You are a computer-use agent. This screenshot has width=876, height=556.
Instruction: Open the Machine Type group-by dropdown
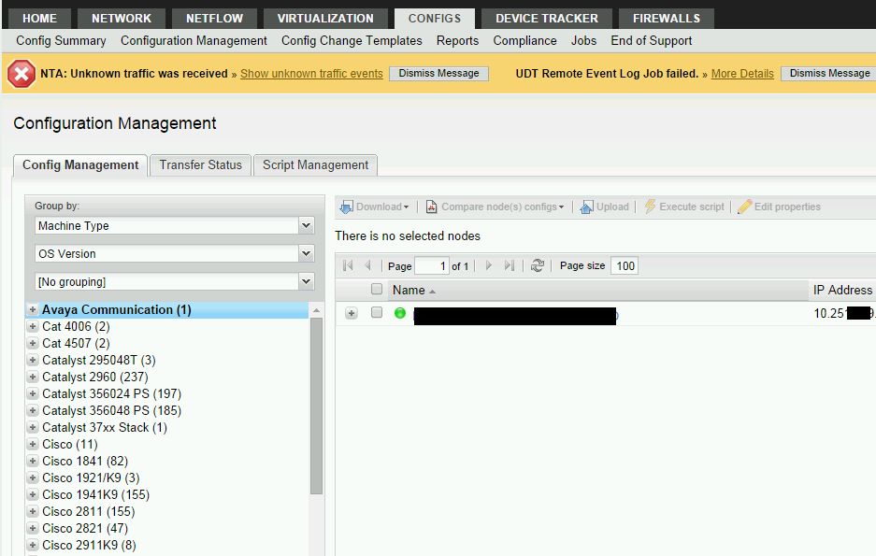point(306,225)
